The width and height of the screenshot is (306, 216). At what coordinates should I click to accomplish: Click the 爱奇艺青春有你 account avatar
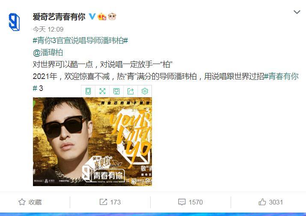click(x=14, y=22)
